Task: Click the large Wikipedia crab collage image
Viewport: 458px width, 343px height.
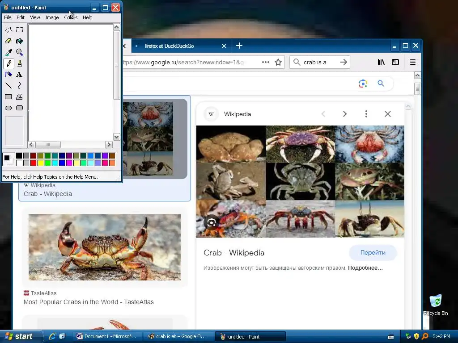Action: pos(300,181)
